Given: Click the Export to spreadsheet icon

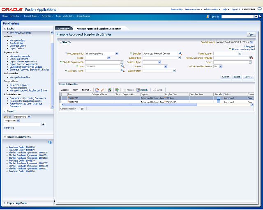Looking at the screenshot, I should tap(117, 90).
